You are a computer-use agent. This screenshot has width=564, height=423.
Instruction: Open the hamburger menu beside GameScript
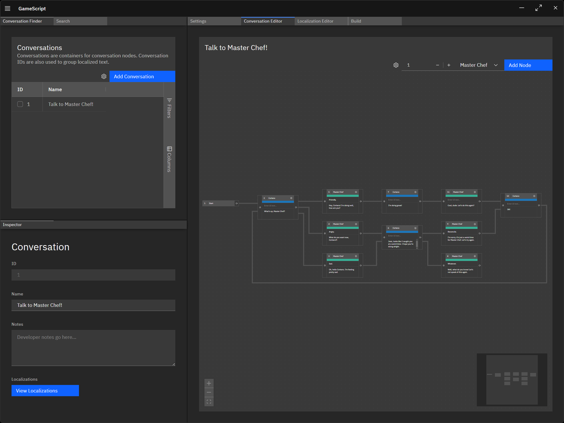(x=8, y=8)
